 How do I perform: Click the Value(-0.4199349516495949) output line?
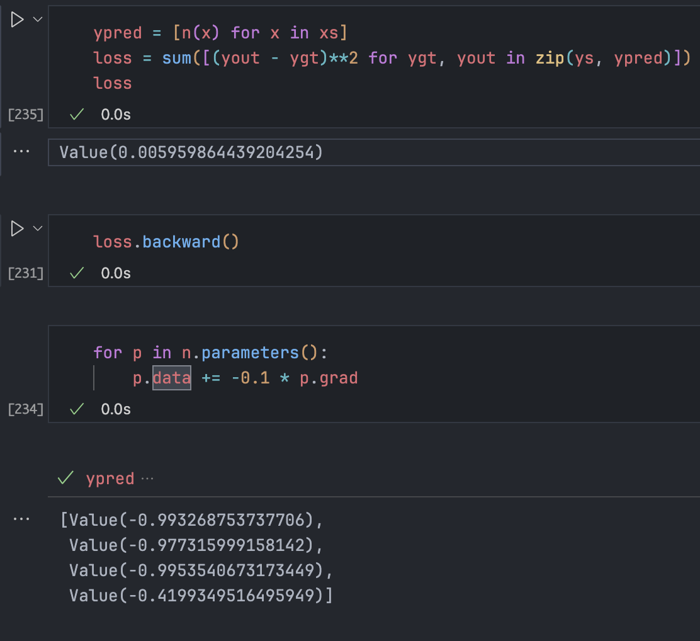pos(200,595)
